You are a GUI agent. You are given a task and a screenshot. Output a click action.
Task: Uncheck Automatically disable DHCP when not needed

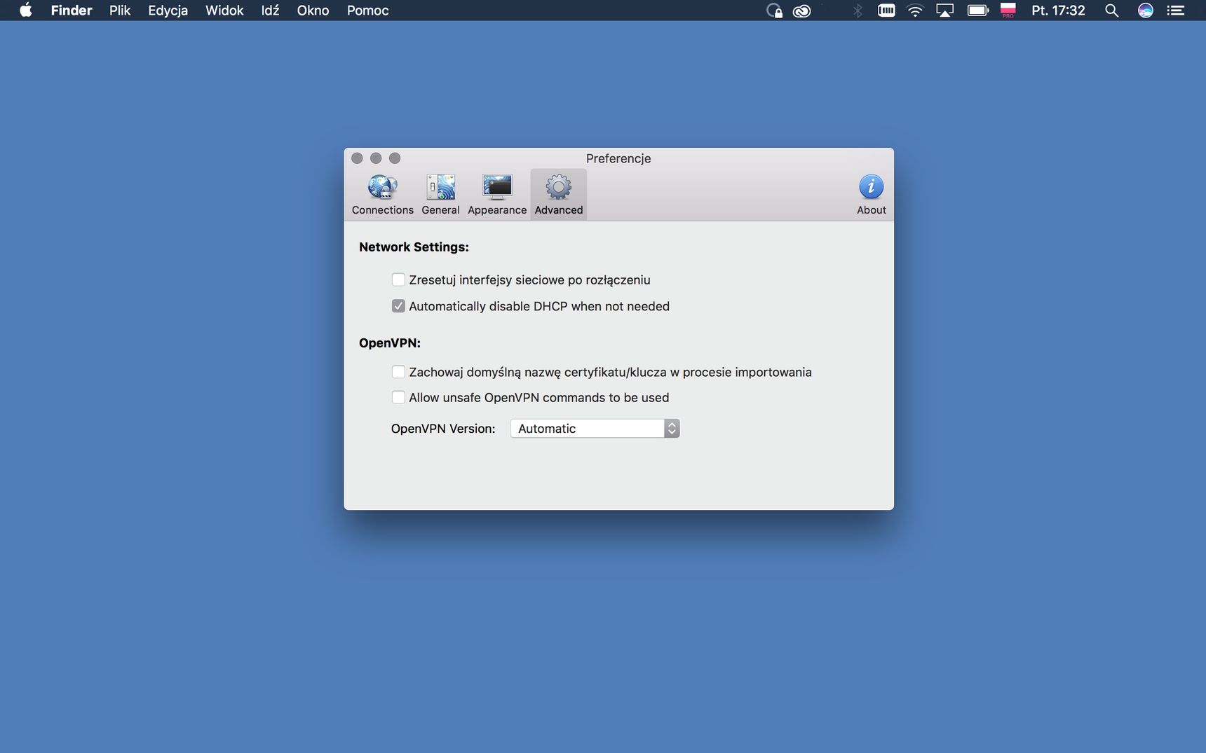[x=398, y=306]
